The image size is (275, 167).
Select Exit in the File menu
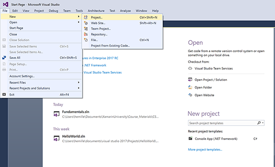pos(41,95)
